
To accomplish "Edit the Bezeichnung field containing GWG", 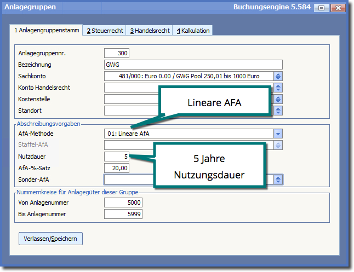I will coord(192,65).
